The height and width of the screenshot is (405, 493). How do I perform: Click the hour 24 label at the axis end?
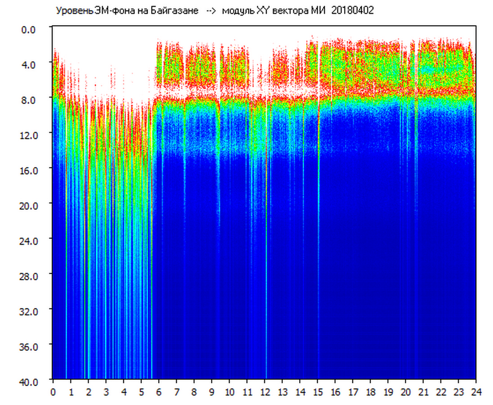click(476, 392)
